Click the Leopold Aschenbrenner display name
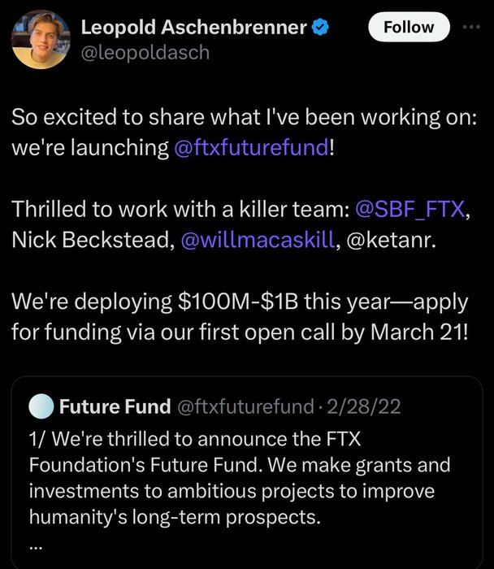Viewport: 494px width, 569px height. click(x=193, y=28)
